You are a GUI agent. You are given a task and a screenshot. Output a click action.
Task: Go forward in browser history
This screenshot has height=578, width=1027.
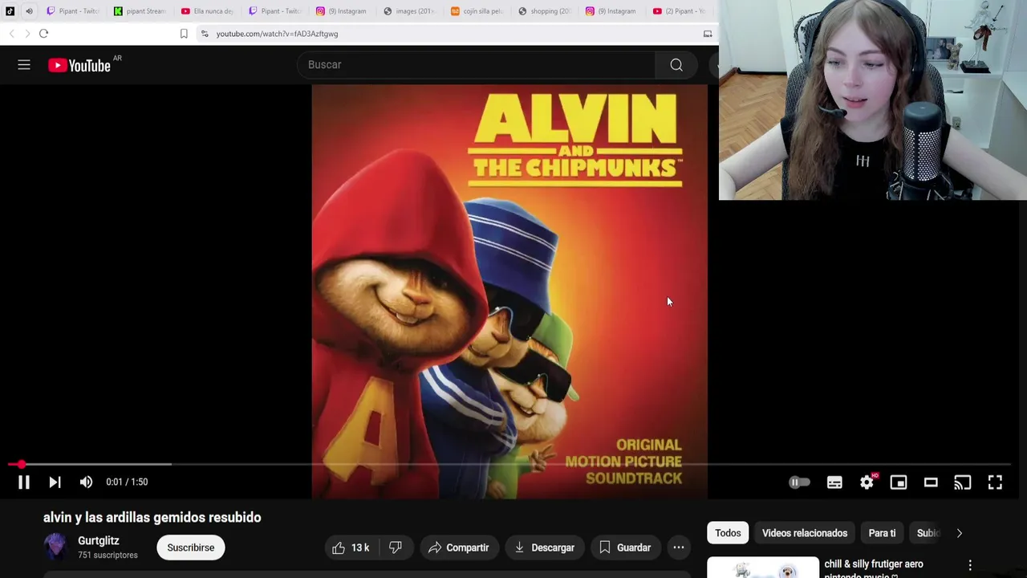[27, 34]
